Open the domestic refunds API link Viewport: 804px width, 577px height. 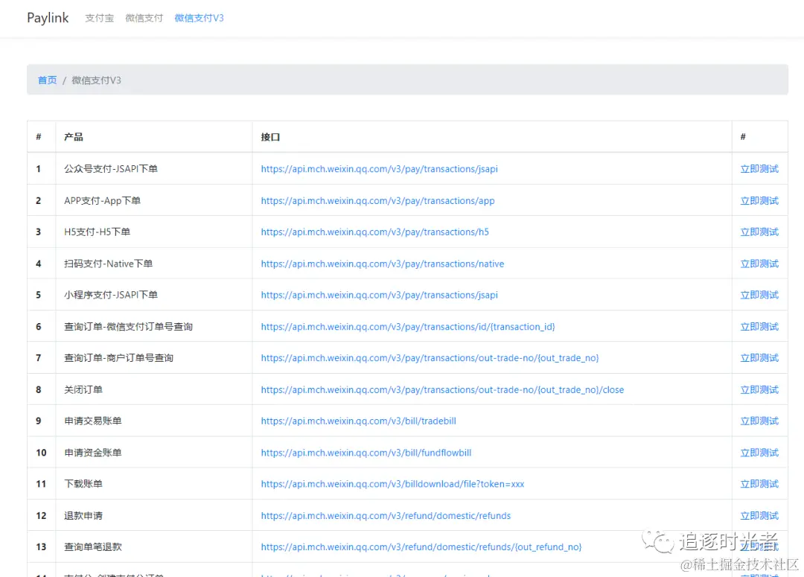pos(385,514)
